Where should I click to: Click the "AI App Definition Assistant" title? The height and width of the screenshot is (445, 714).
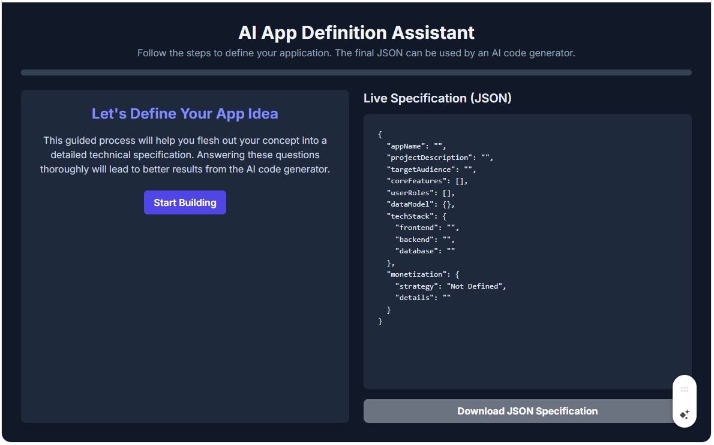click(x=356, y=33)
